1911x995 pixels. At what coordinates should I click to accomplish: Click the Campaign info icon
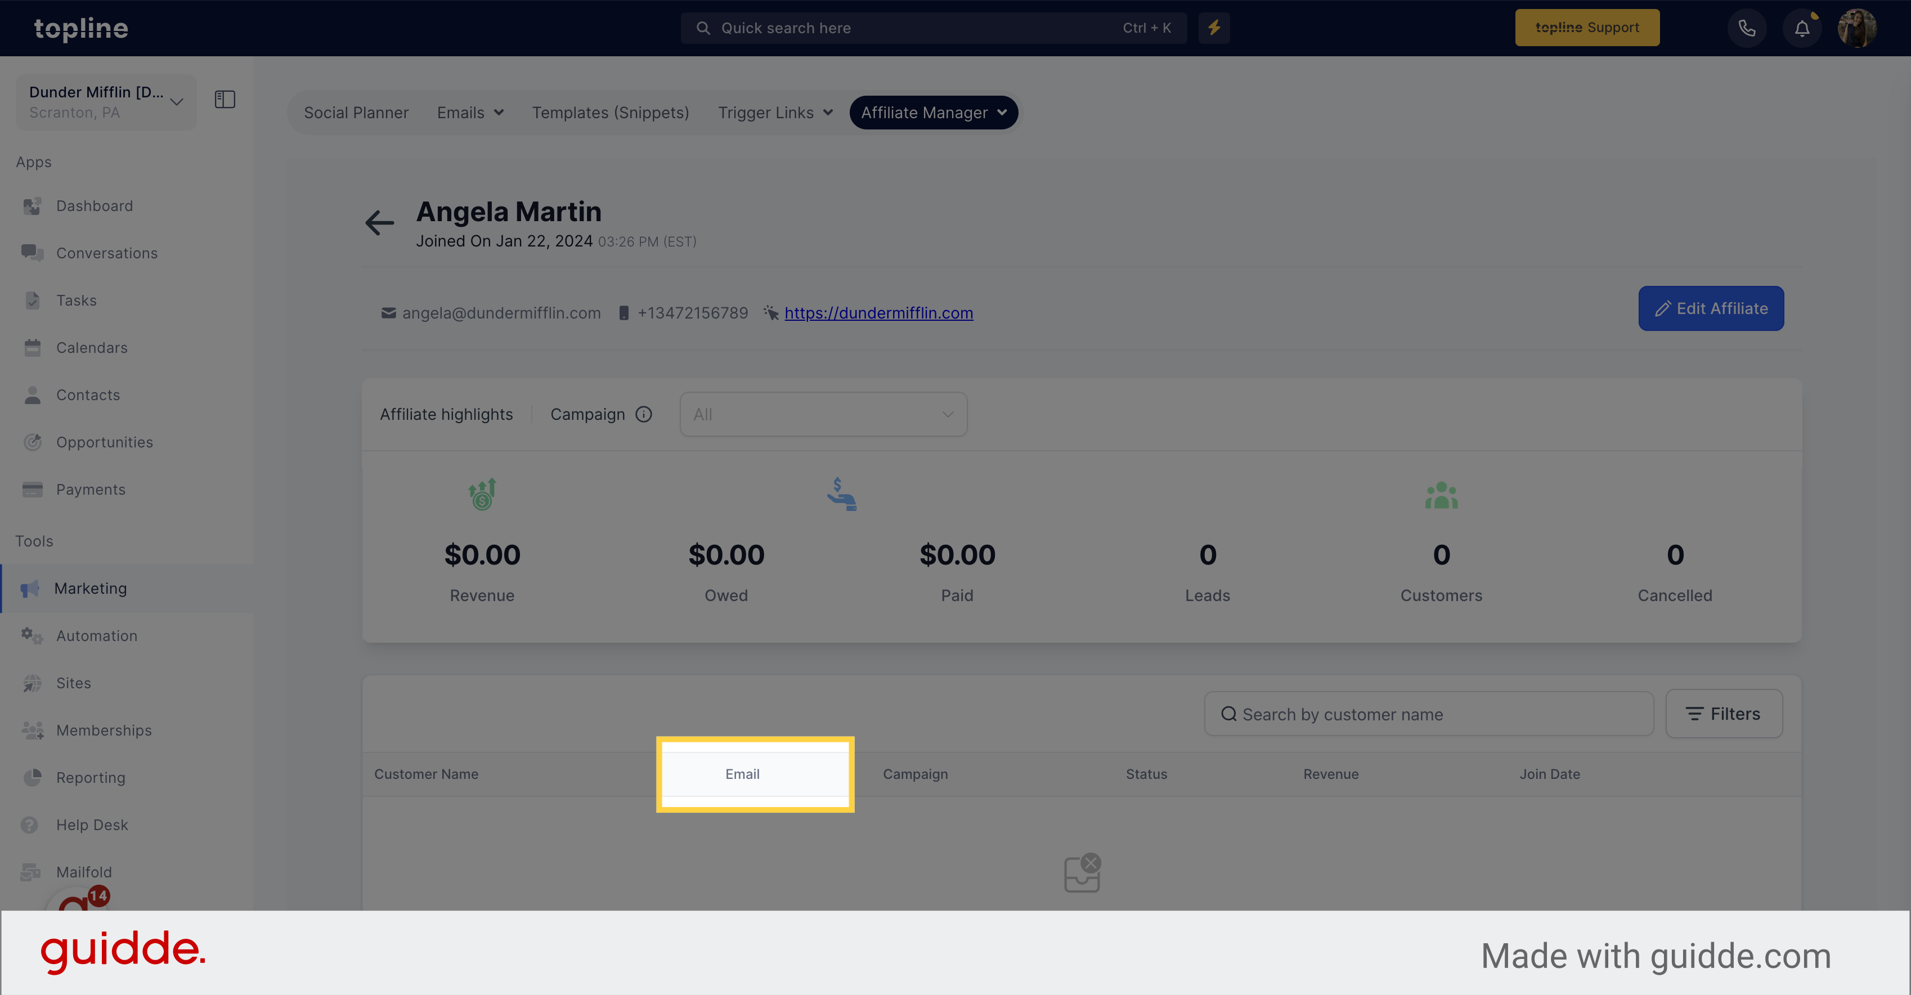(x=644, y=414)
